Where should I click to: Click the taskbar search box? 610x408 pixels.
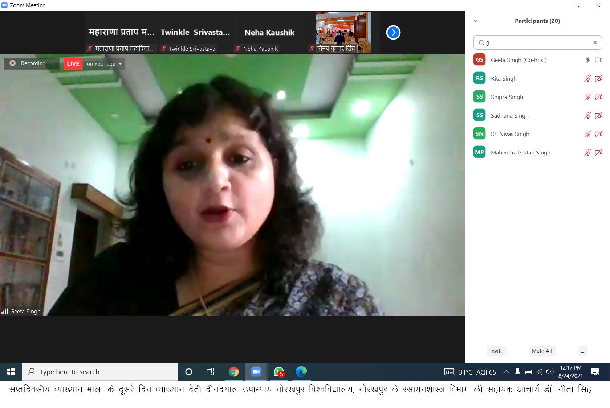coord(100,372)
